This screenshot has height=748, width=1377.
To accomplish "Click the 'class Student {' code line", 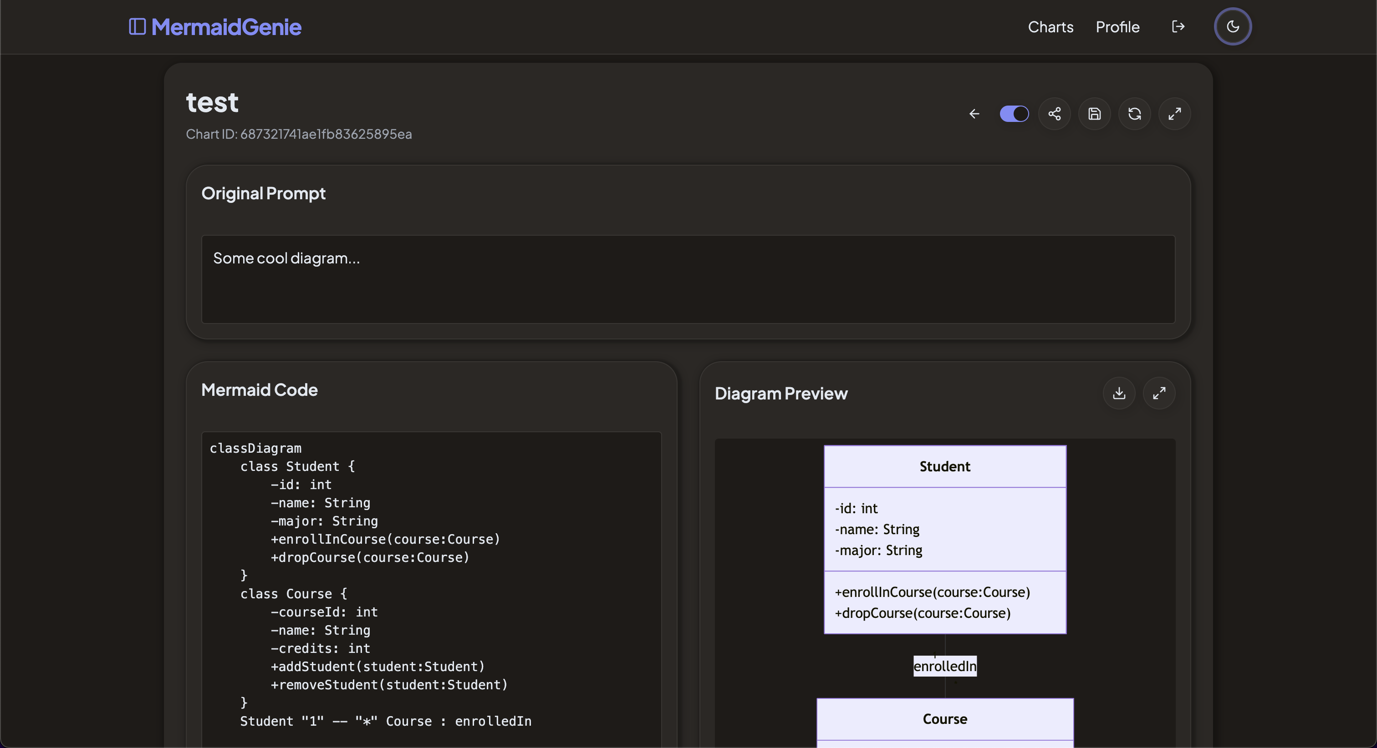I will (x=297, y=466).
